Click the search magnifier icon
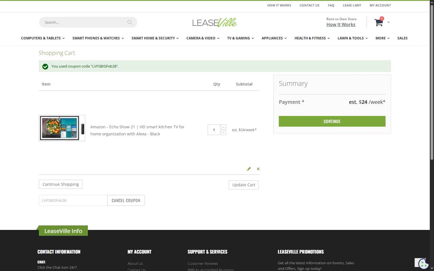Screen dimensions: 434x271 pos(130,22)
